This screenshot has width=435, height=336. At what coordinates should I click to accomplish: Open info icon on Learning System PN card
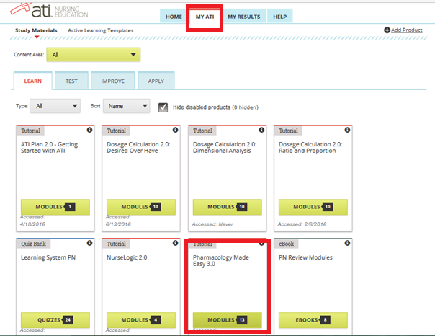89,243
